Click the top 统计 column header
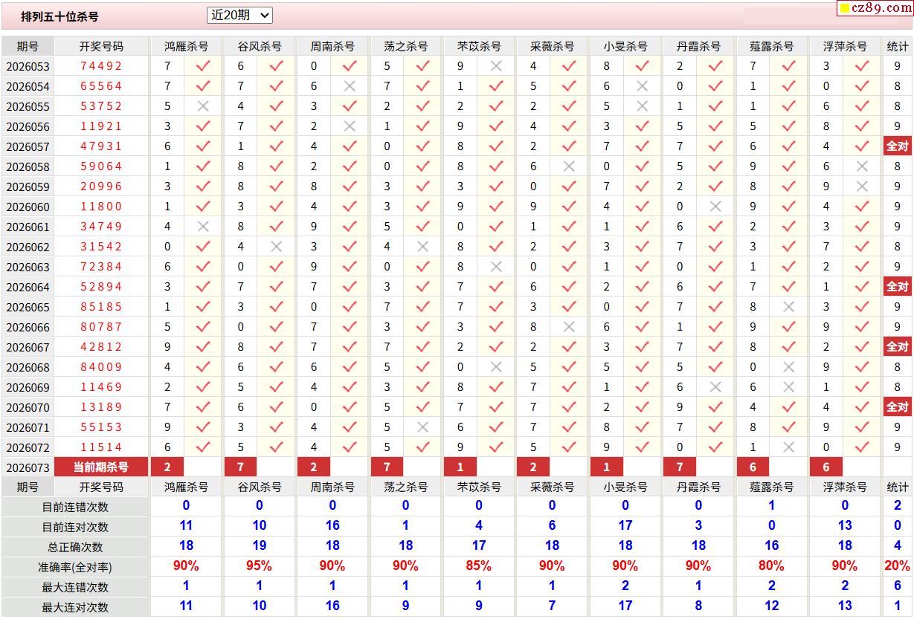The height and width of the screenshot is (619, 914). click(x=898, y=46)
